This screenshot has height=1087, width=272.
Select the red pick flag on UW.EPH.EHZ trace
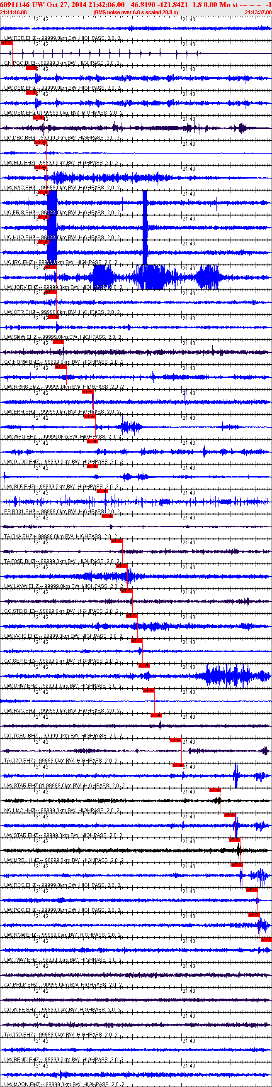(87, 392)
